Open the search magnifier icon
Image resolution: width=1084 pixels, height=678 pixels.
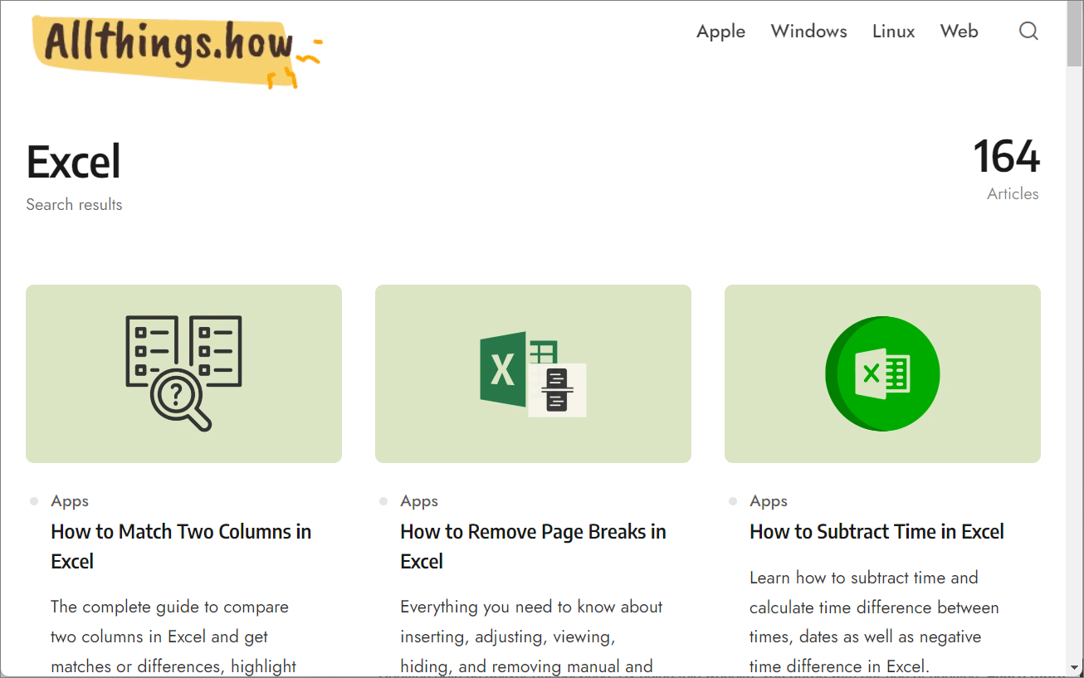pos(1028,32)
